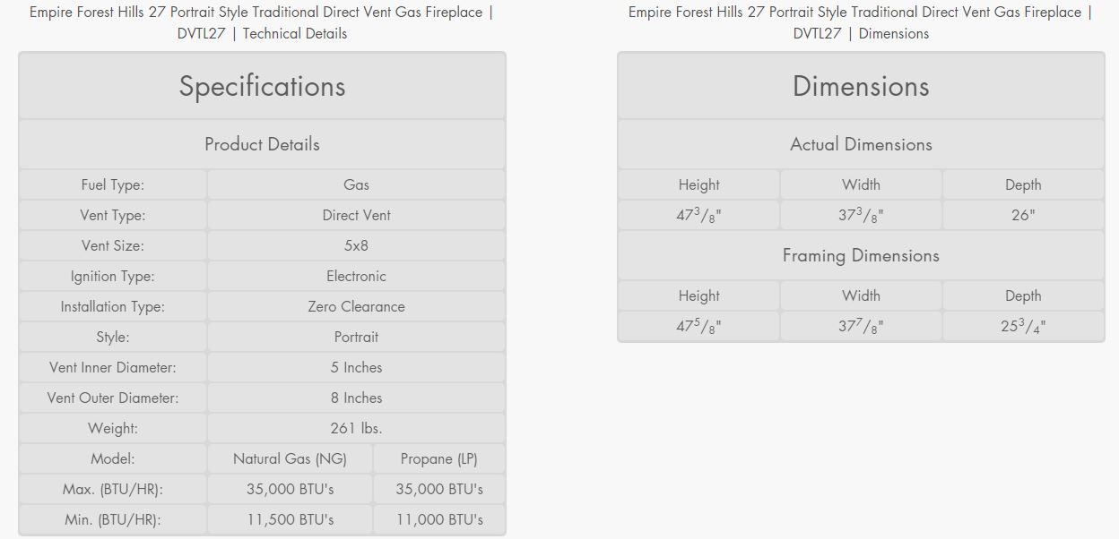
Task: Click the Electronic ignition type value
Action: pos(356,276)
